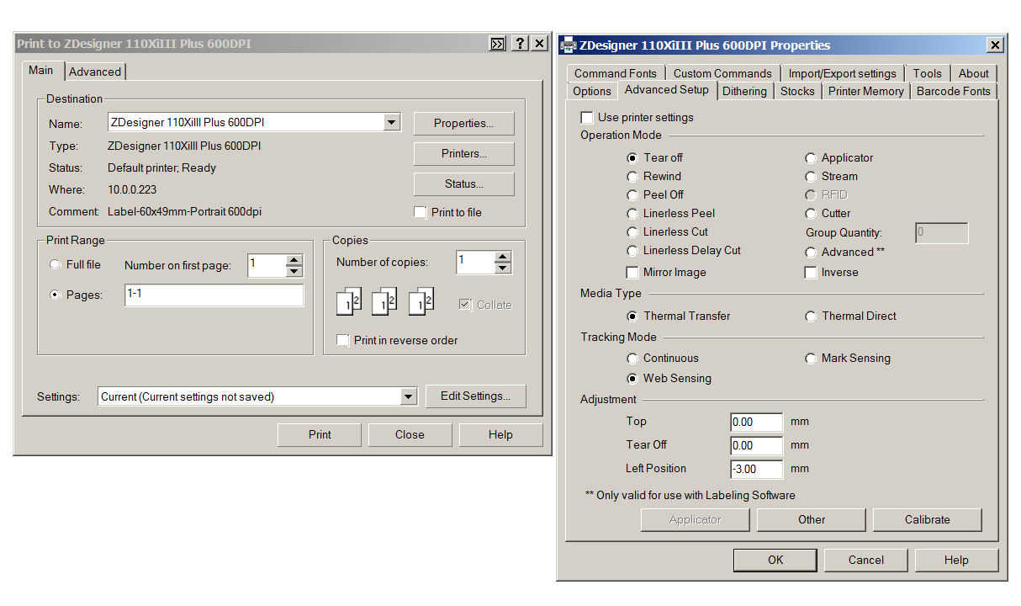Select Peel Off operation mode
Viewport: 1021px width, 606px height.
click(x=632, y=194)
